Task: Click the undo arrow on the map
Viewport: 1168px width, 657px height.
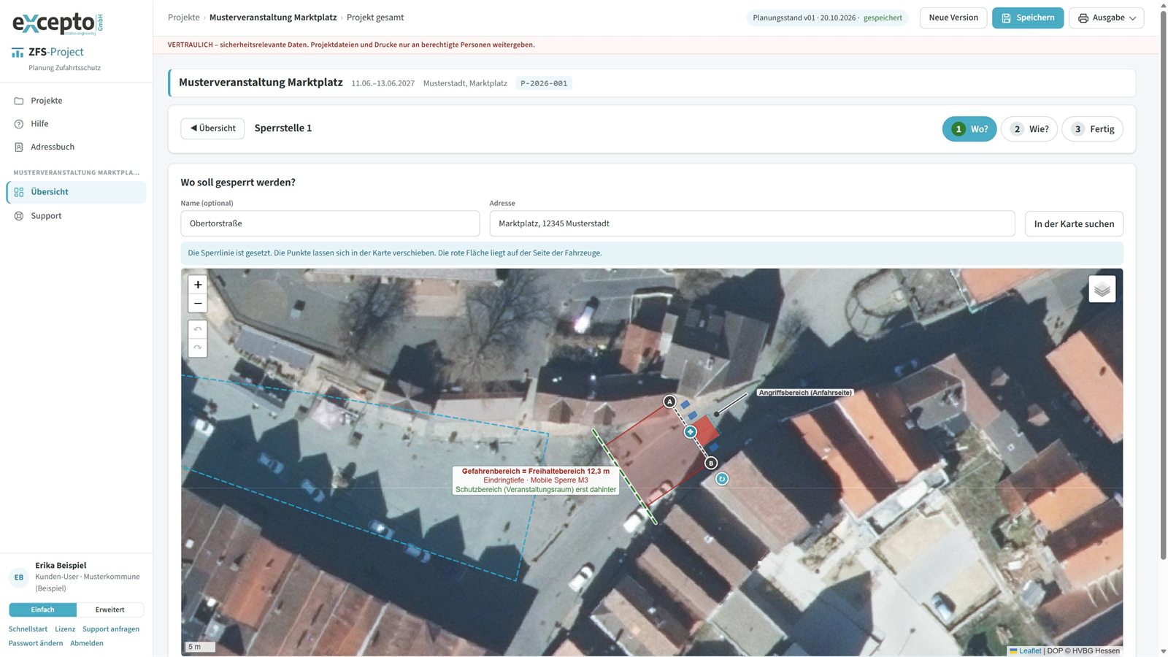Action: click(x=198, y=329)
